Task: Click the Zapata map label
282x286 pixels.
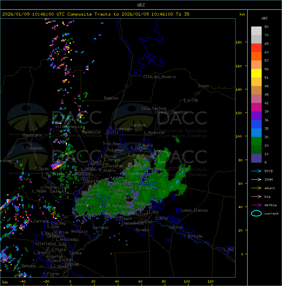Action: [75, 253]
